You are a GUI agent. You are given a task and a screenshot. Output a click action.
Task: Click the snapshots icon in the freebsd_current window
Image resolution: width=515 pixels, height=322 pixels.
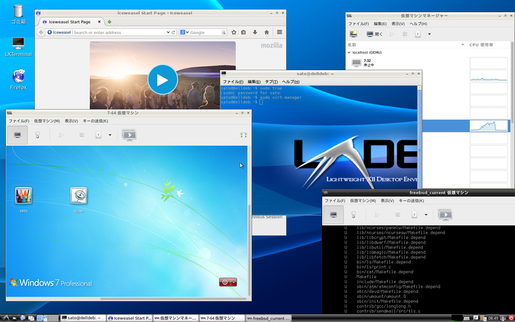[x=445, y=215]
